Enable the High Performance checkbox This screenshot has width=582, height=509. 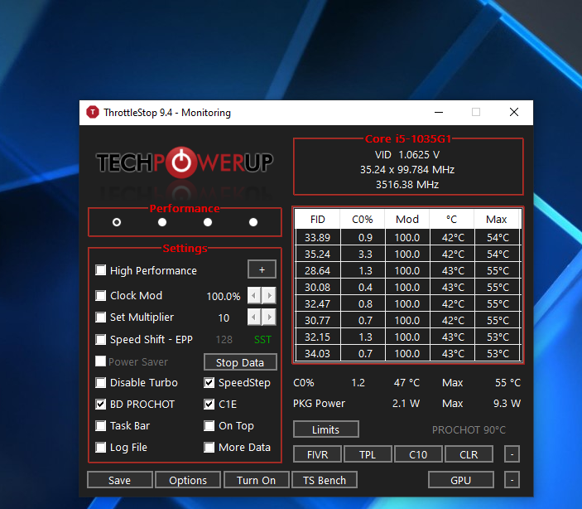pyautogui.click(x=101, y=270)
